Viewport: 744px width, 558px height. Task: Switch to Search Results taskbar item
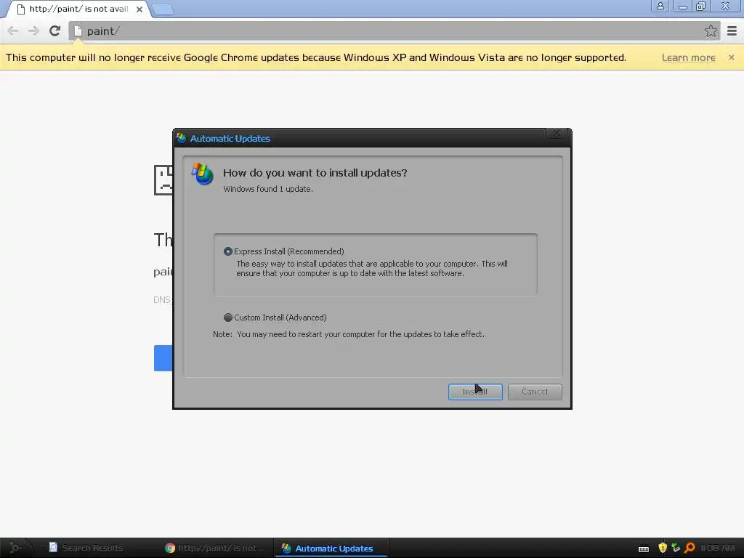click(x=86, y=548)
